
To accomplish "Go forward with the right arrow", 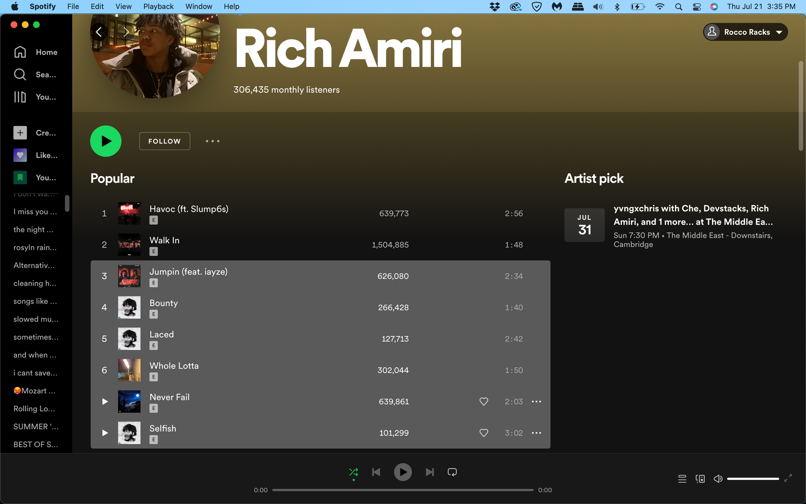I will pos(126,32).
